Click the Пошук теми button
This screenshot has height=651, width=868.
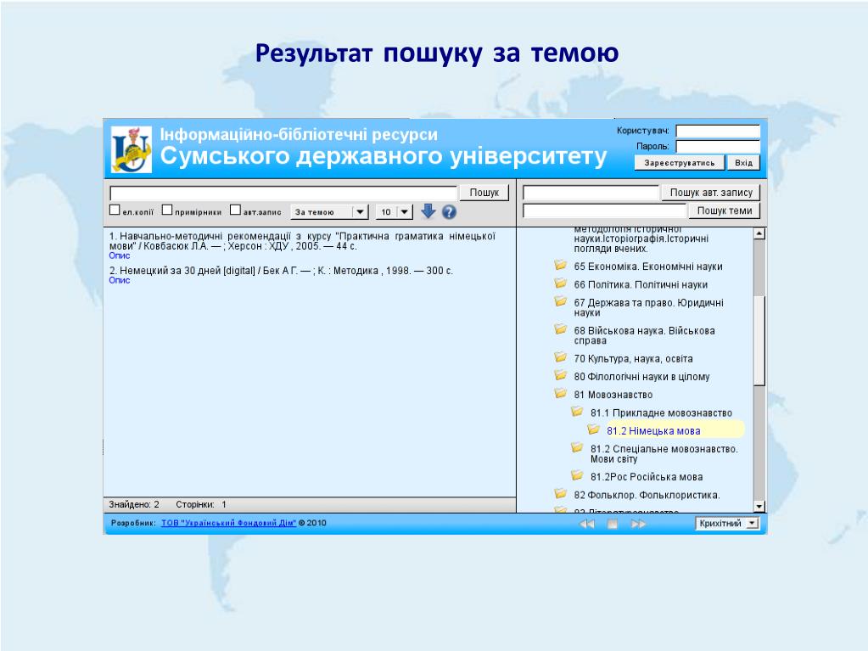pos(724,210)
